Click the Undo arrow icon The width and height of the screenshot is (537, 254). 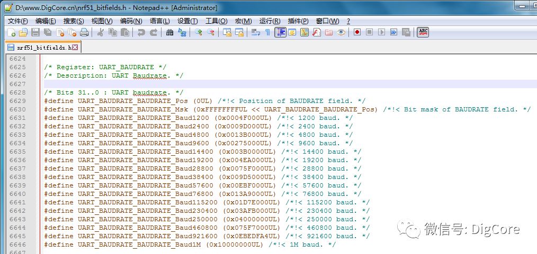141,32
